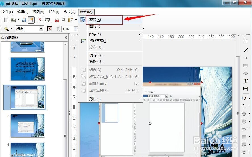Click the top-right red rotation handle
Screen dimensions: 252x157
tap(201, 82)
